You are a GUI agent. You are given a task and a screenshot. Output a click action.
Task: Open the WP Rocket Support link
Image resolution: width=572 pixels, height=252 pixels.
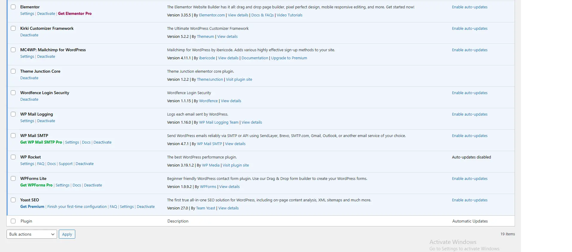pyautogui.click(x=66, y=164)
